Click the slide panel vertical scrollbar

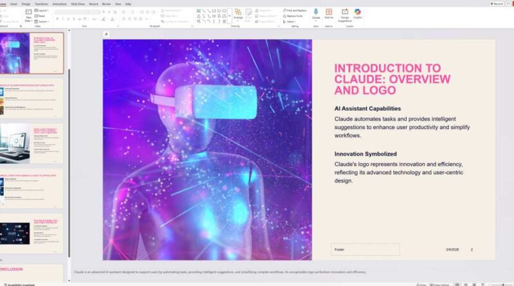coord(69,163)
